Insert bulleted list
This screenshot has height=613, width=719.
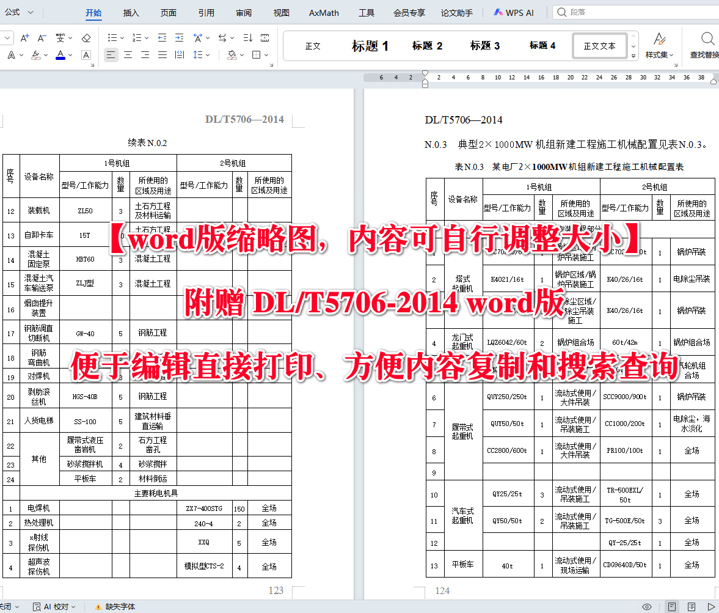(x=112, y=38)
